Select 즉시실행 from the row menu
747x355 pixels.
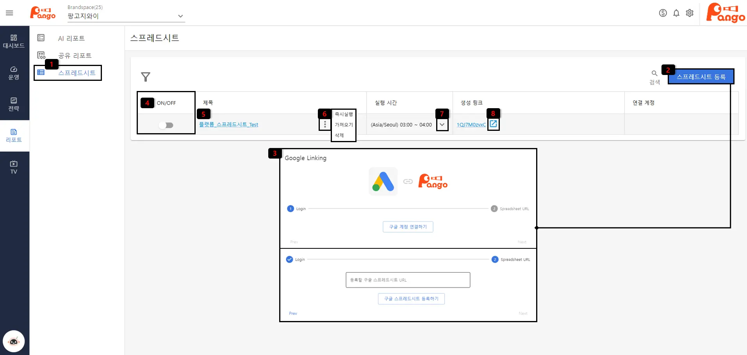(x=344, y=114)
